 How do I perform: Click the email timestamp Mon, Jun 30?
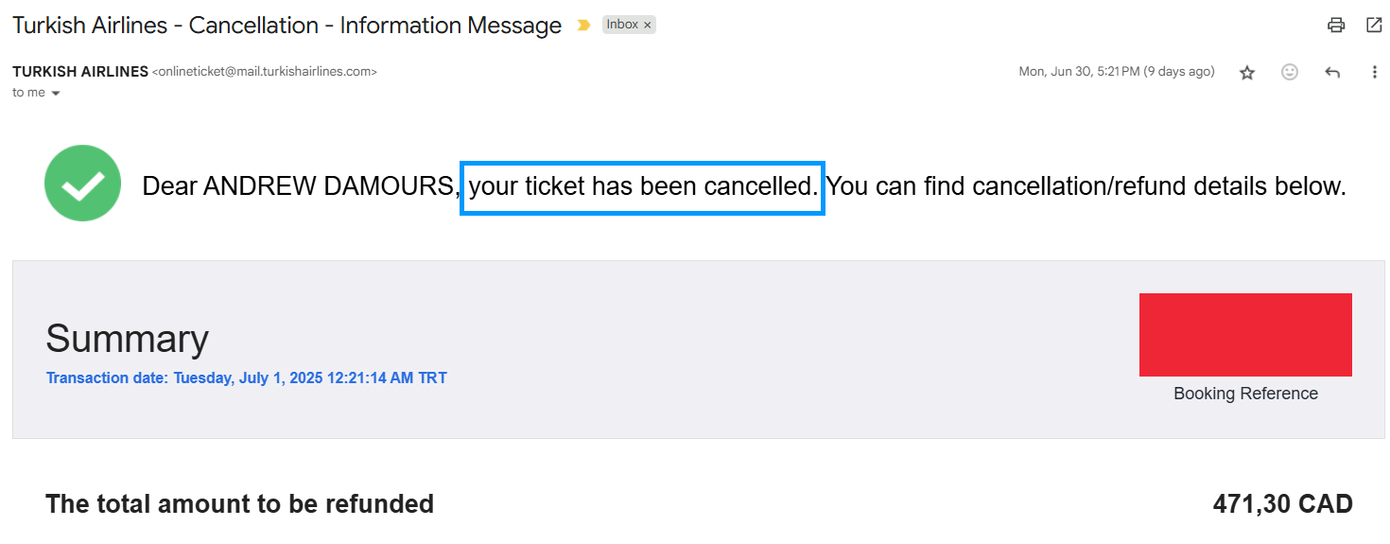(x=1117, y=72)
